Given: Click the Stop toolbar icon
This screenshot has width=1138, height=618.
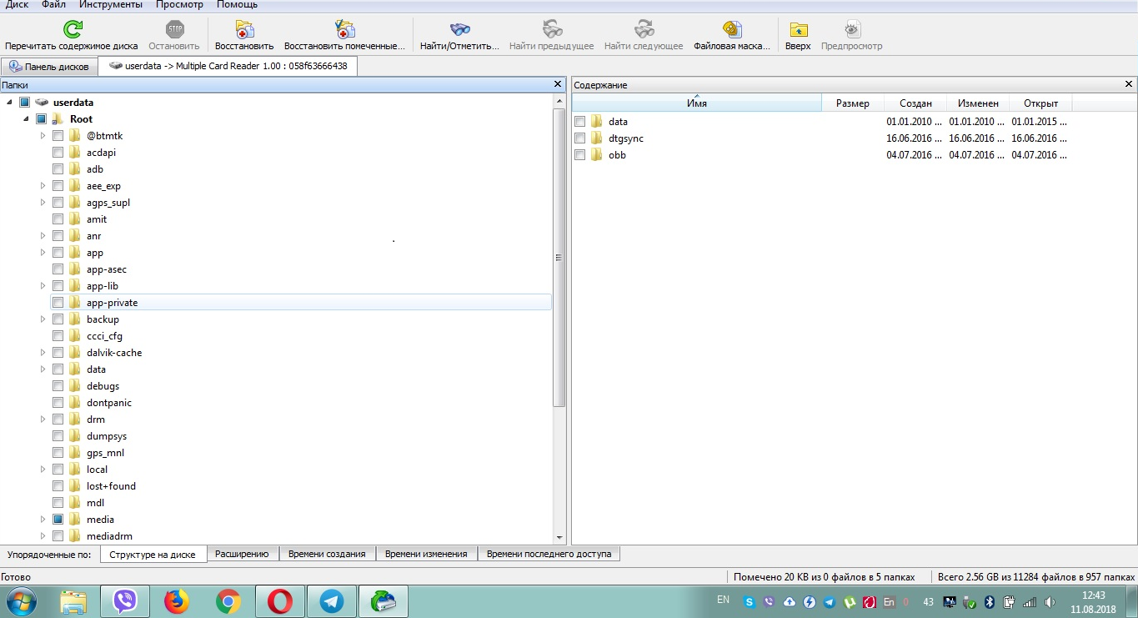Looking at the screenshot, I should tap(174, 30).
